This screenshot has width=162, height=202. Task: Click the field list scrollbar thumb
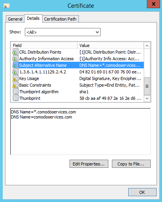pos(147,86)
